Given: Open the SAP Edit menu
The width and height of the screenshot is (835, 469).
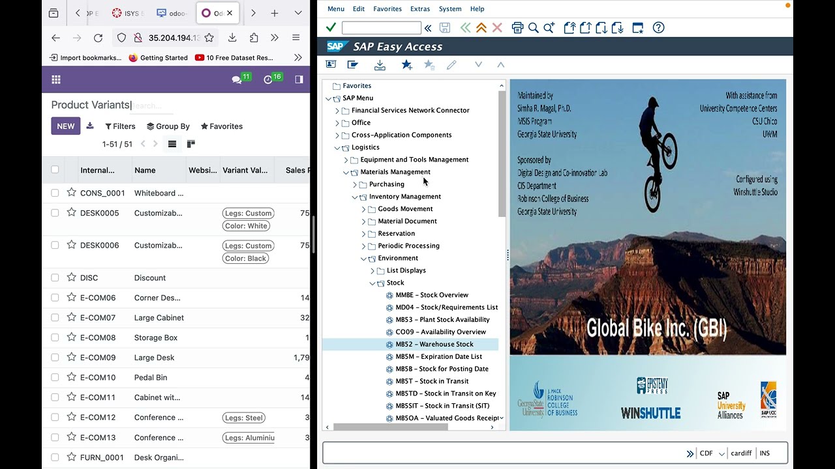Looking at the screenshot, I should pyautogui.click(x=359, y=8).
